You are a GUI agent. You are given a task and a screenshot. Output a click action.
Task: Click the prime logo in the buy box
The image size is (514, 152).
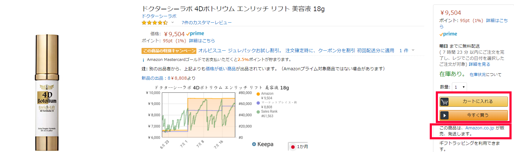(448, 34)
